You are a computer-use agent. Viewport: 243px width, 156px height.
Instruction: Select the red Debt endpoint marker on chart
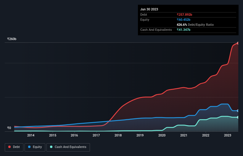[x=238, y=43]
